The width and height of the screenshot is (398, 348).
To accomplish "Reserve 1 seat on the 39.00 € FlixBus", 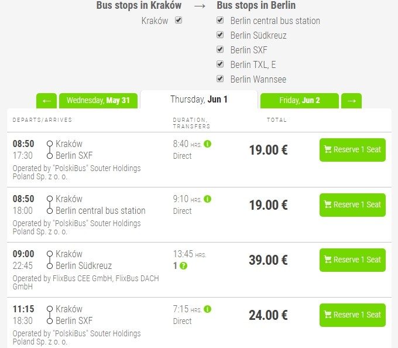I will coord(352,260).
